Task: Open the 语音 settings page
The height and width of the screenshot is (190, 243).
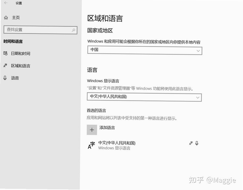Action: click(15, 78)
